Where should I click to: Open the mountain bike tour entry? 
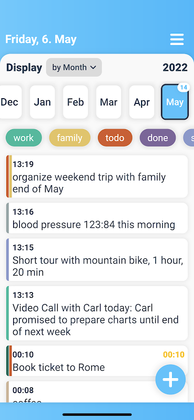tap(97, 260)
